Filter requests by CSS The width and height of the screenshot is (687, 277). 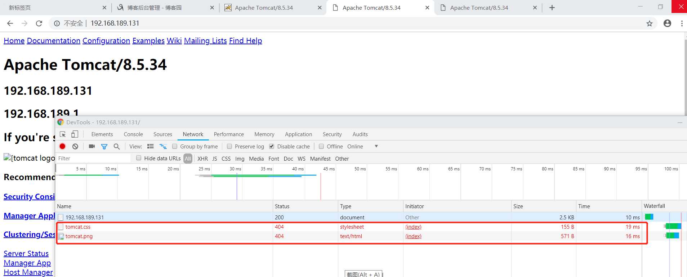[226, 158]
